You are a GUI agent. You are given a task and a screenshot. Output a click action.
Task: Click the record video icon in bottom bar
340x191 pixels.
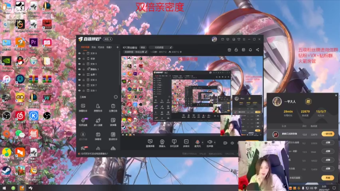coord(225,143)
